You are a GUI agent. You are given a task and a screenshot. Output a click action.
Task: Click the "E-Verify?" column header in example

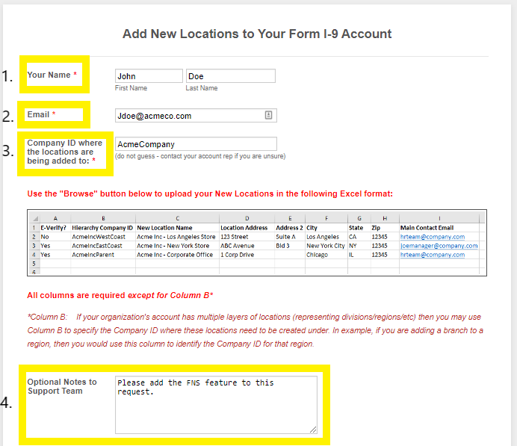point(53,227)
